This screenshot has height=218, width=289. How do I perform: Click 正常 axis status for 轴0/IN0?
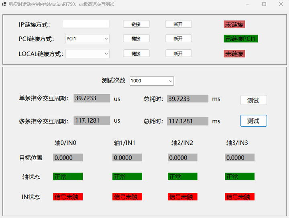(x=68, y=177)
